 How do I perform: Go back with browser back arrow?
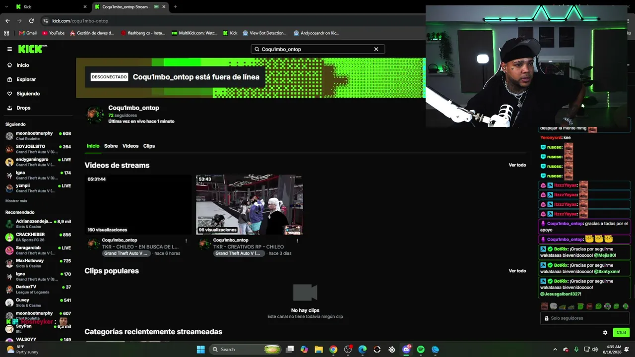pyautogui.click(x=7, y=21)
